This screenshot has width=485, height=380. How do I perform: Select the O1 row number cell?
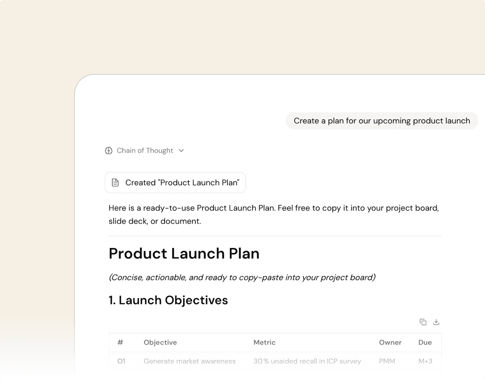pyautogui.click(x=121, y=361)
